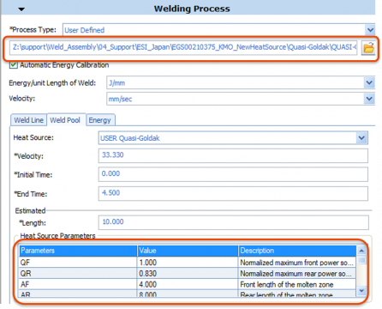
Task: Click the 'Front length of the molten zone' description
Action: [297, 284]
